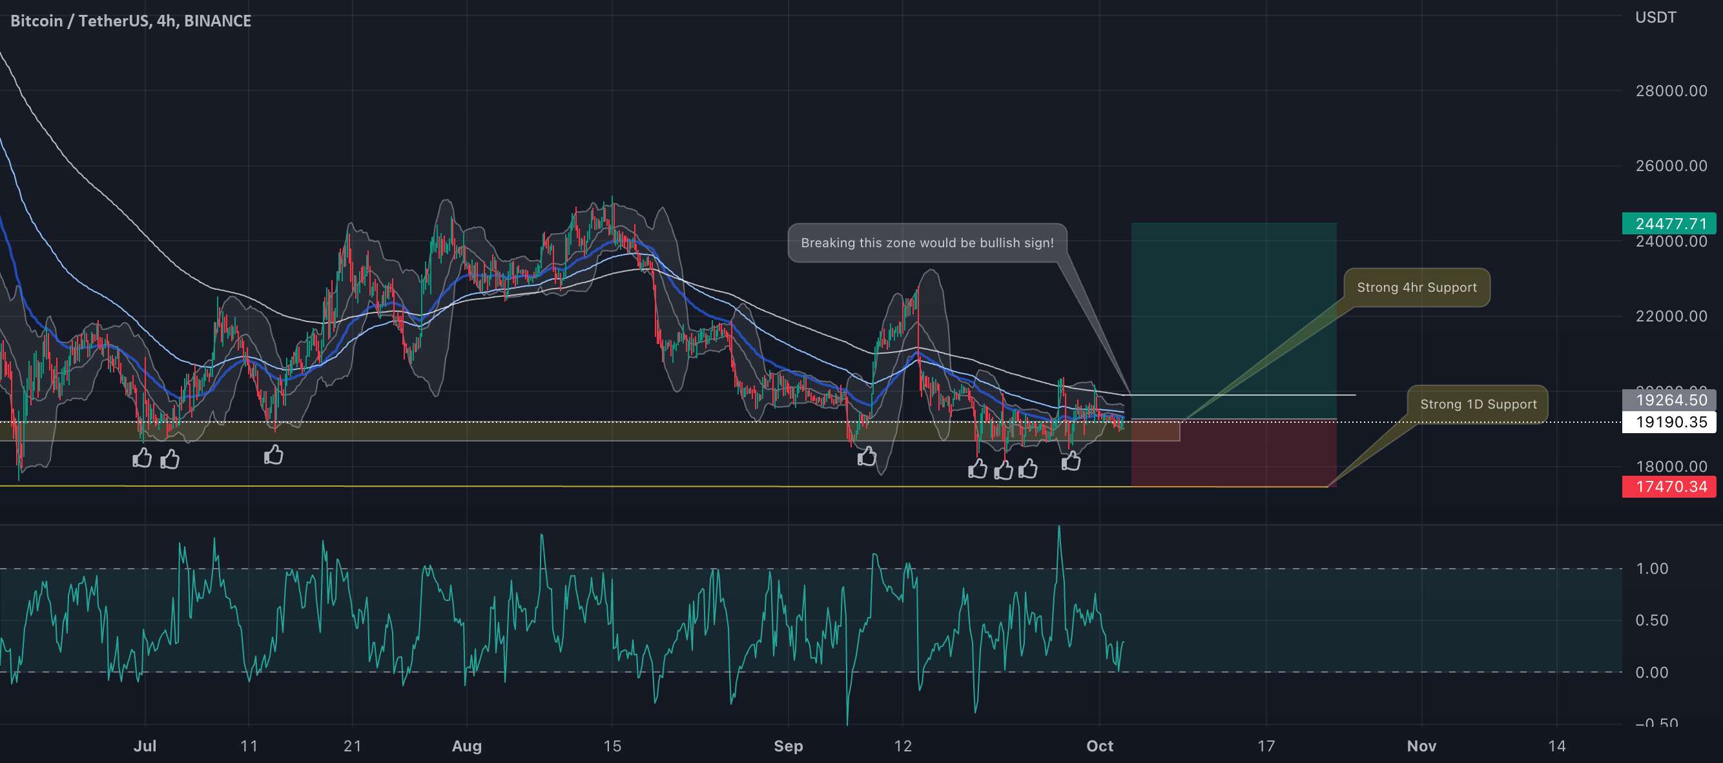Screen dimensions: 1723x763
Task: Click the thumbs-up icon just before Sep 12
Action: coord(867,456)
